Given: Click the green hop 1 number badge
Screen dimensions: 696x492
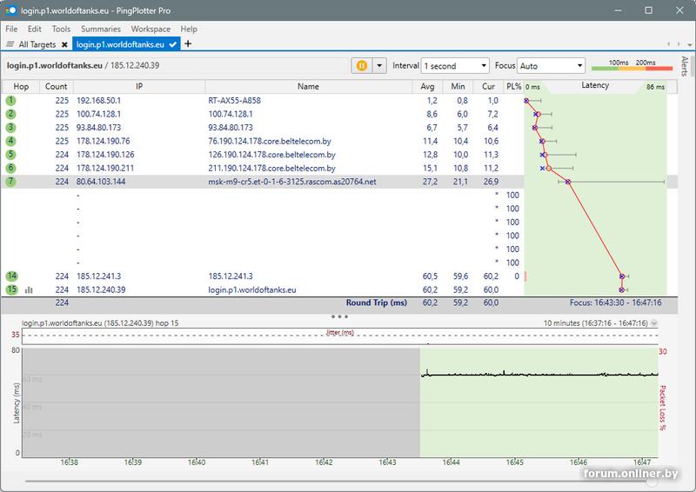Looking at the screenshot, I should click(x=10, y=101).
